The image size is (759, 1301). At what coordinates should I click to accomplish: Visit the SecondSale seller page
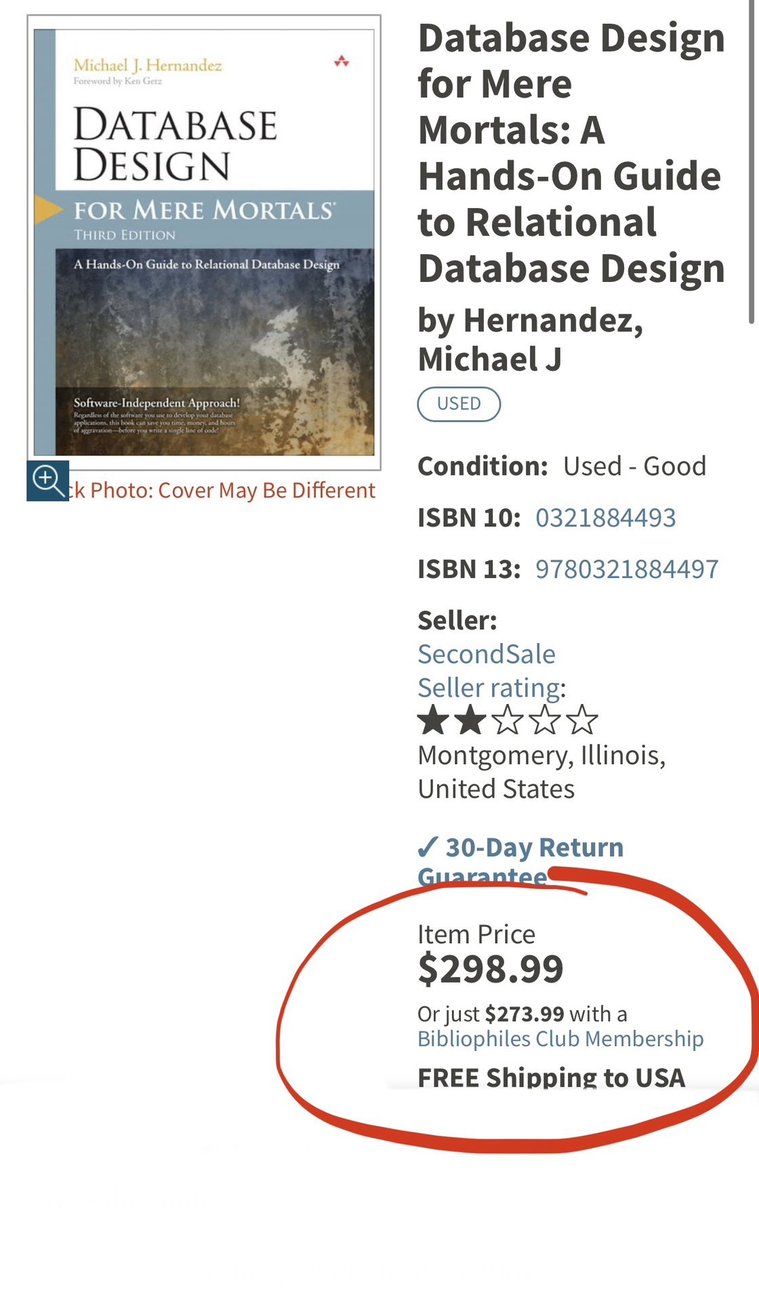(x=486, y=655)
